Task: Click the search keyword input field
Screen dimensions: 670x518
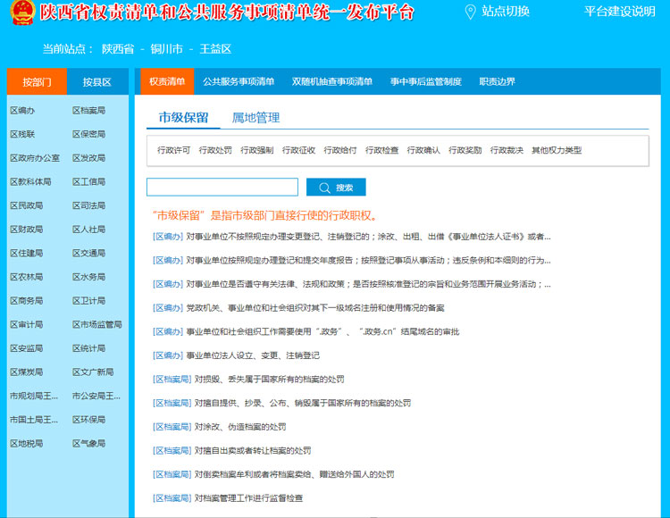Action: [222, 188]
